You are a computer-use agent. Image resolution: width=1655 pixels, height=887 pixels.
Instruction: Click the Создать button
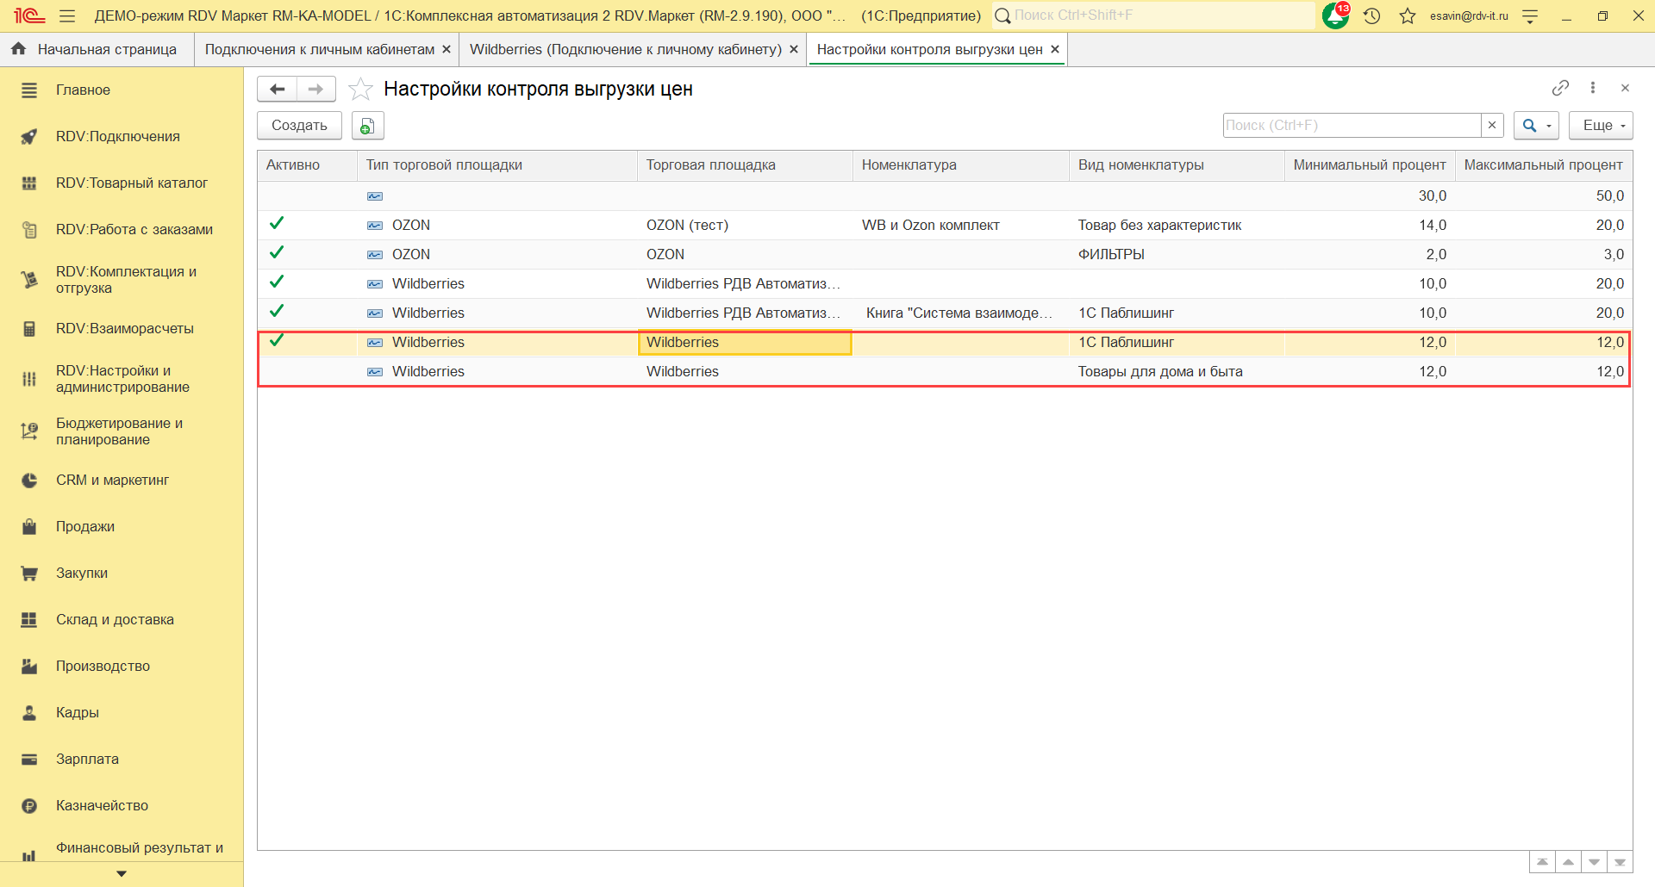(299, 126)
